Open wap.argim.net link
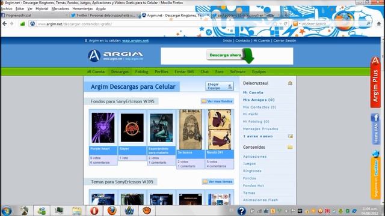The image size is (385, 216). coord(135,41)
